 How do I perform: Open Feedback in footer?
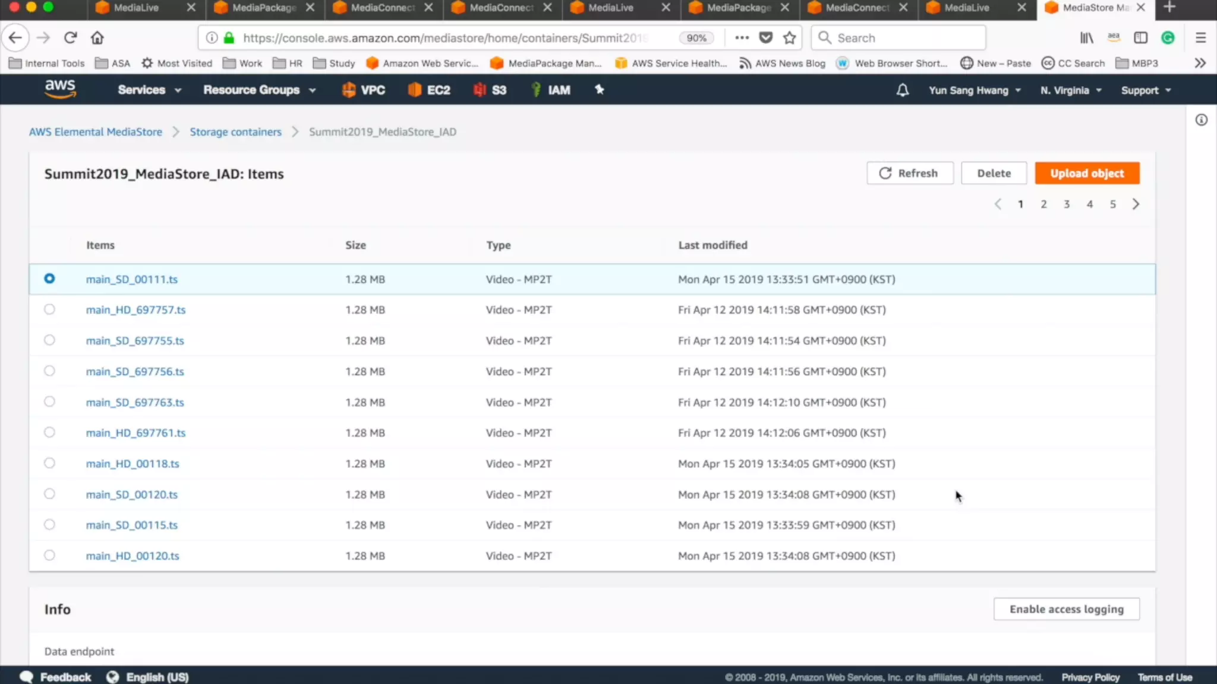coord(56,677)
